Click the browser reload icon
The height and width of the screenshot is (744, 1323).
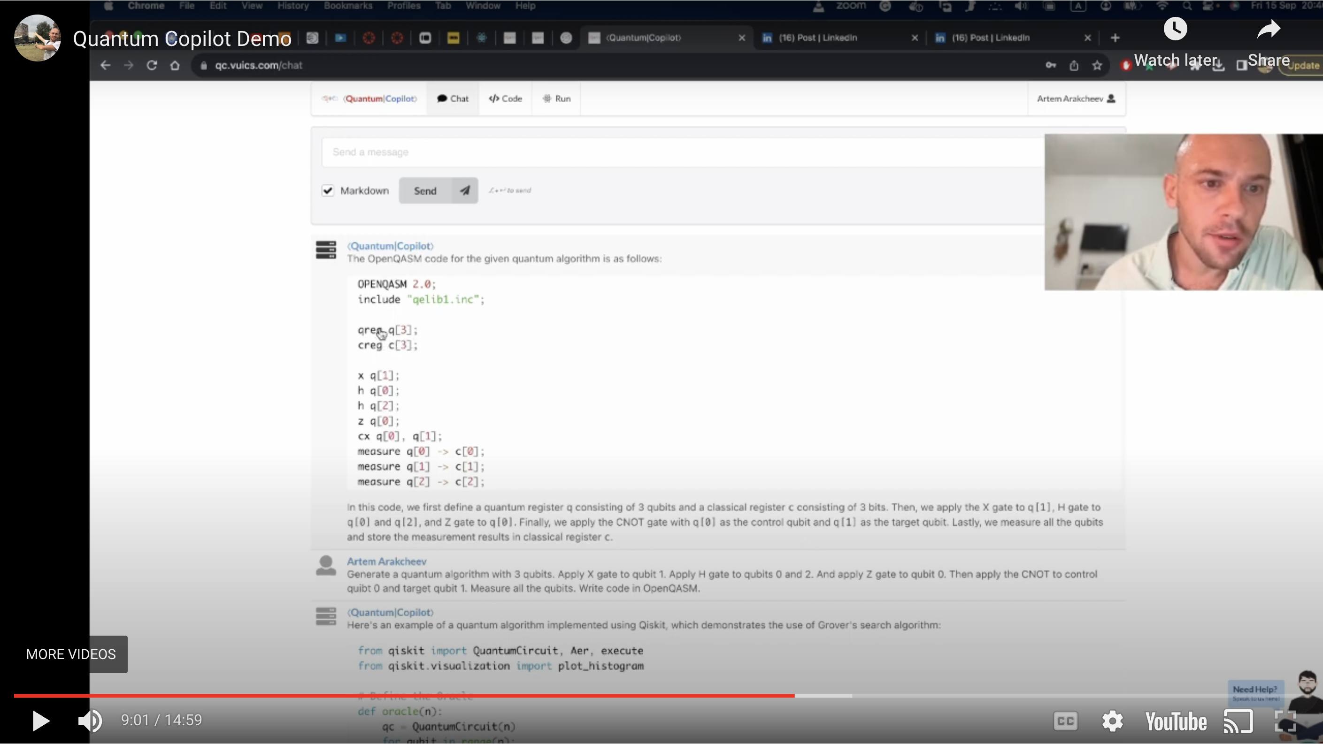pos(152,66)
